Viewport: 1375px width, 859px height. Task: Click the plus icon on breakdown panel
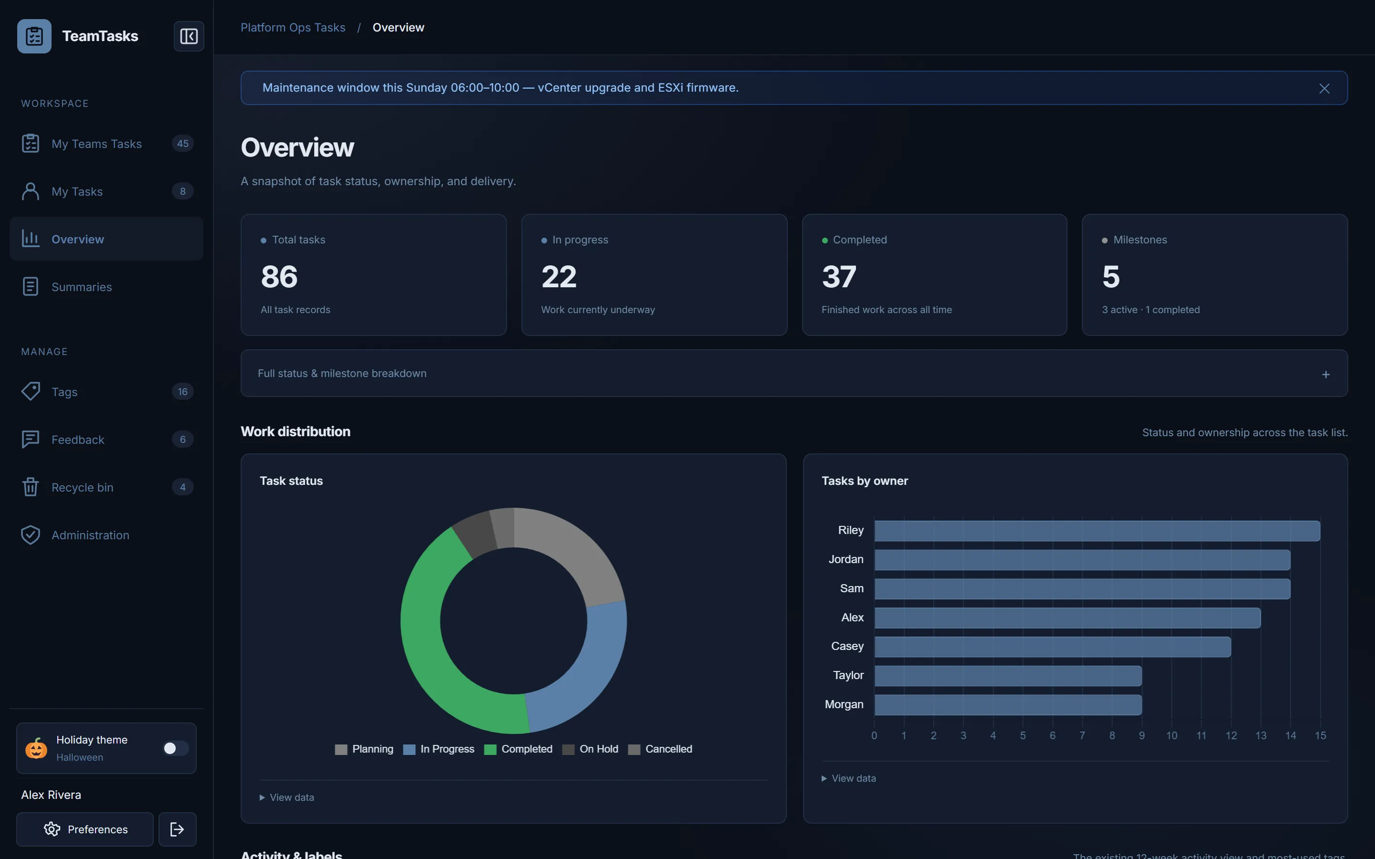coord(1325,374)
